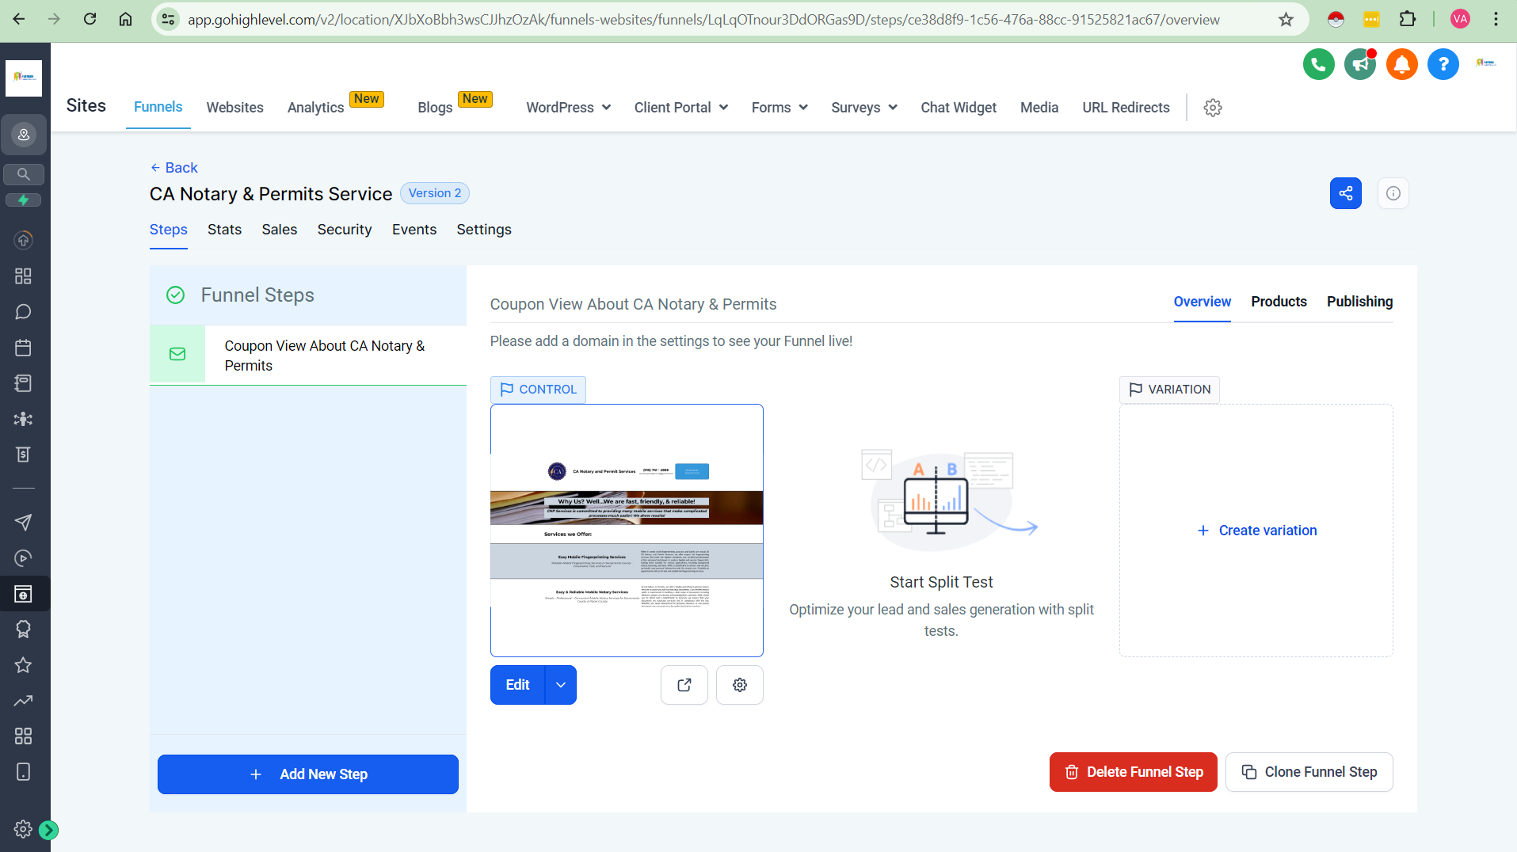Open the Sites settings gear in top nav

(x=1212, y=108)
